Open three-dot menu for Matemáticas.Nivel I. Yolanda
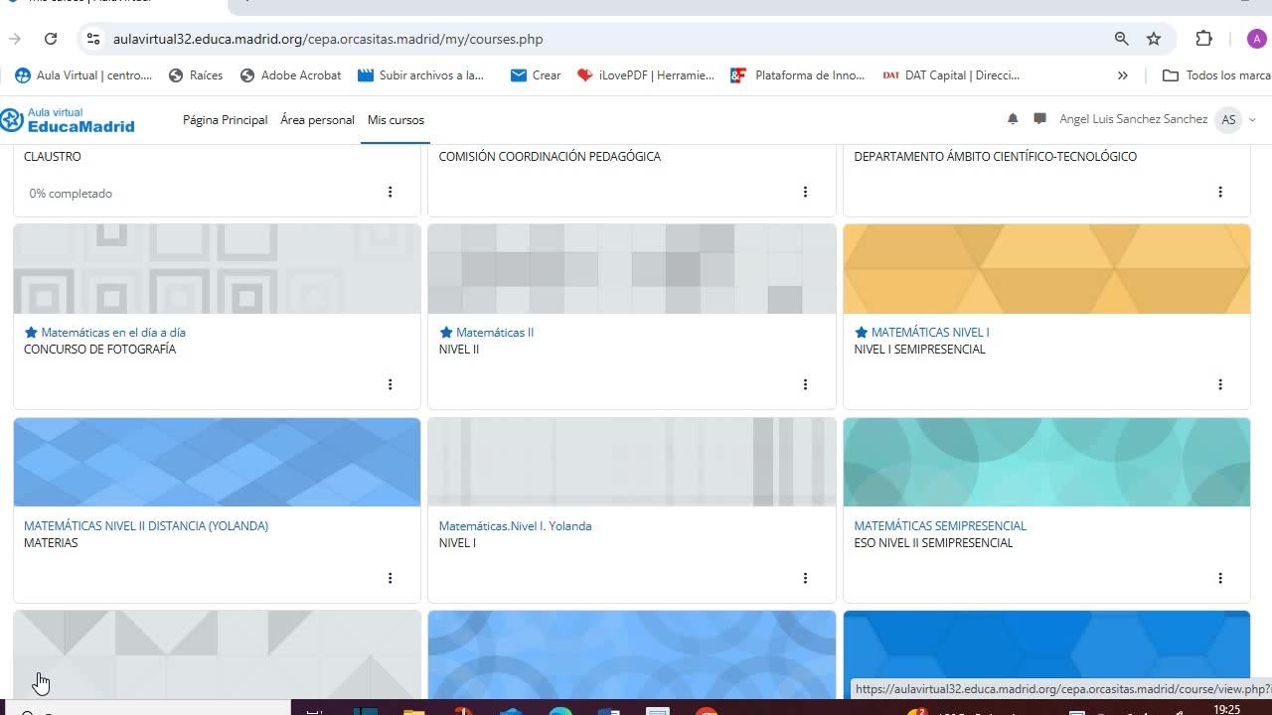The image size is (1272, 715). tap(805, 578)
